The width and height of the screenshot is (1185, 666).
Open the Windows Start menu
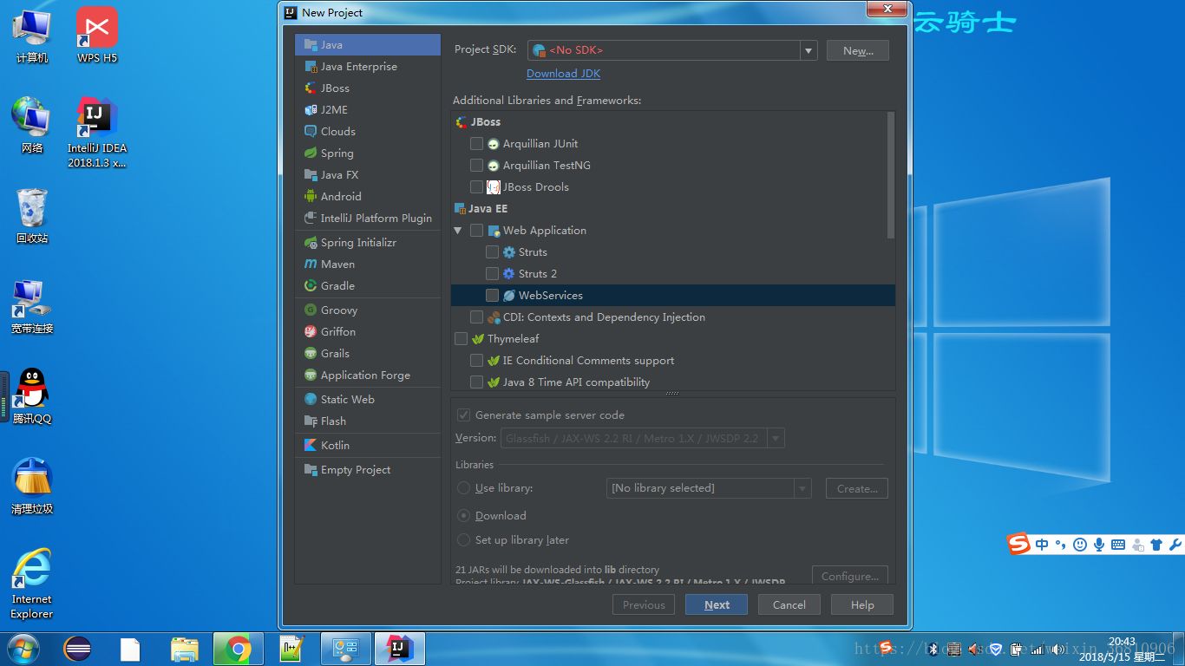(x=22, y=649)
